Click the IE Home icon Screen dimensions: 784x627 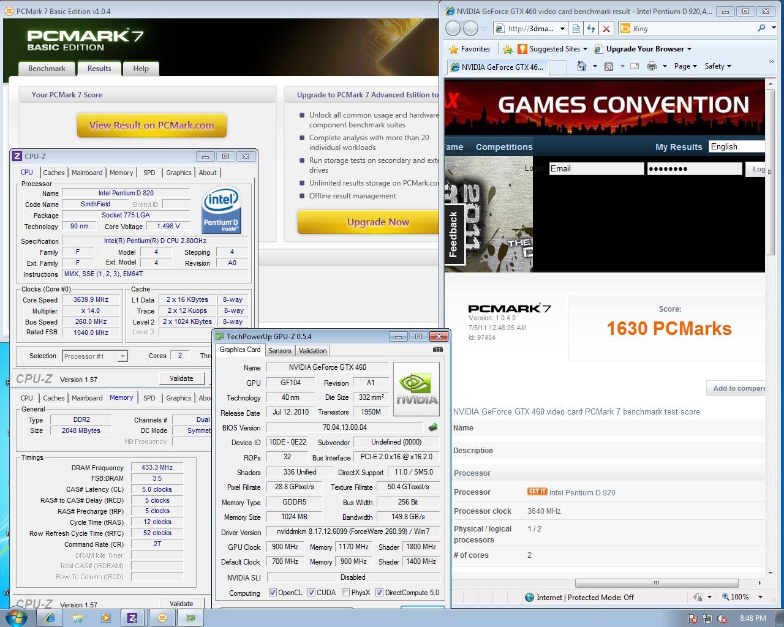point(582,66)
